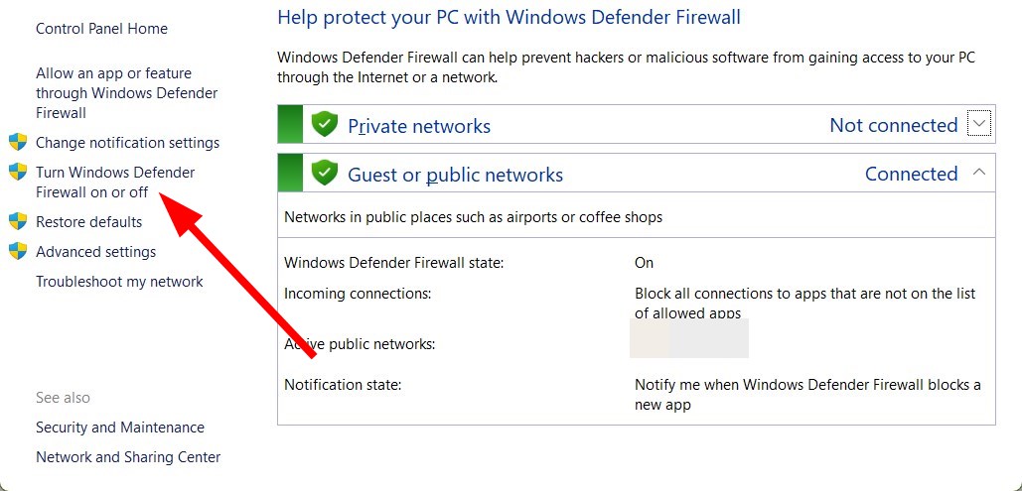
Task: Click the Restore defaults link
Action: point(88,222)
